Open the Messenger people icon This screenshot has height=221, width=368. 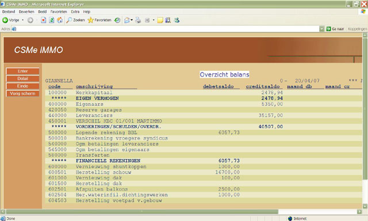tap(177, 20)
